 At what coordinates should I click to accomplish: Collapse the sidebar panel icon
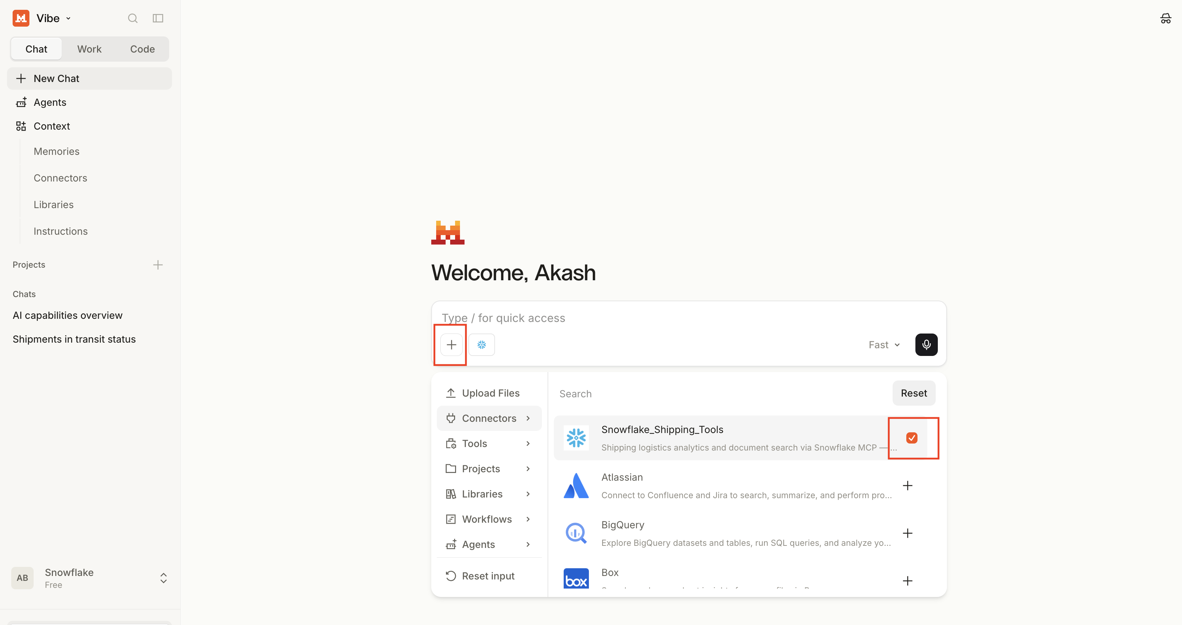point(158,18)
